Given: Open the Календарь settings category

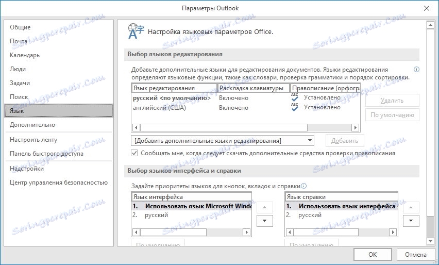Looking at the screenshot, I should tap(59, 55).
